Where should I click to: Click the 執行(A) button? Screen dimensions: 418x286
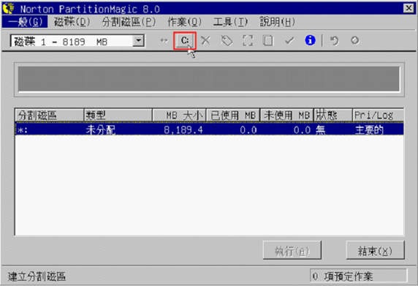292,250
